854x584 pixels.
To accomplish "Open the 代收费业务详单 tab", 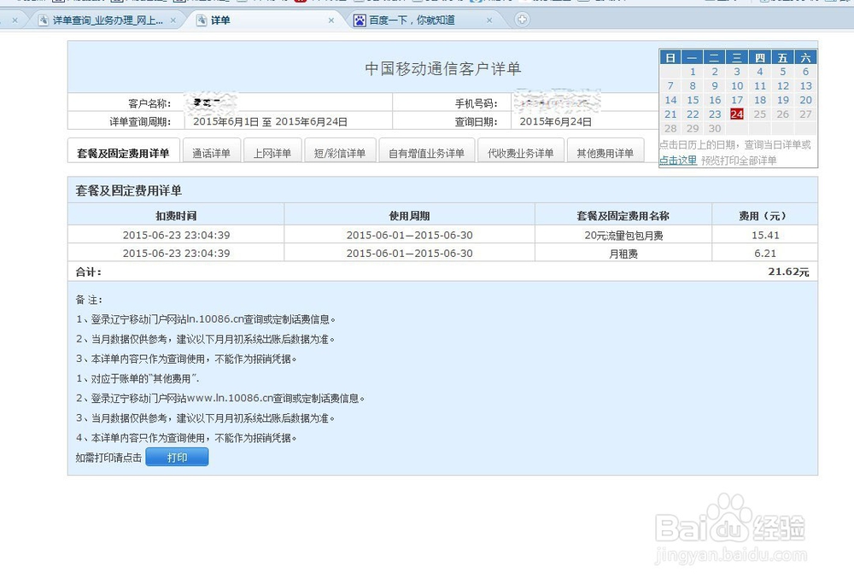I will [521, 152].
